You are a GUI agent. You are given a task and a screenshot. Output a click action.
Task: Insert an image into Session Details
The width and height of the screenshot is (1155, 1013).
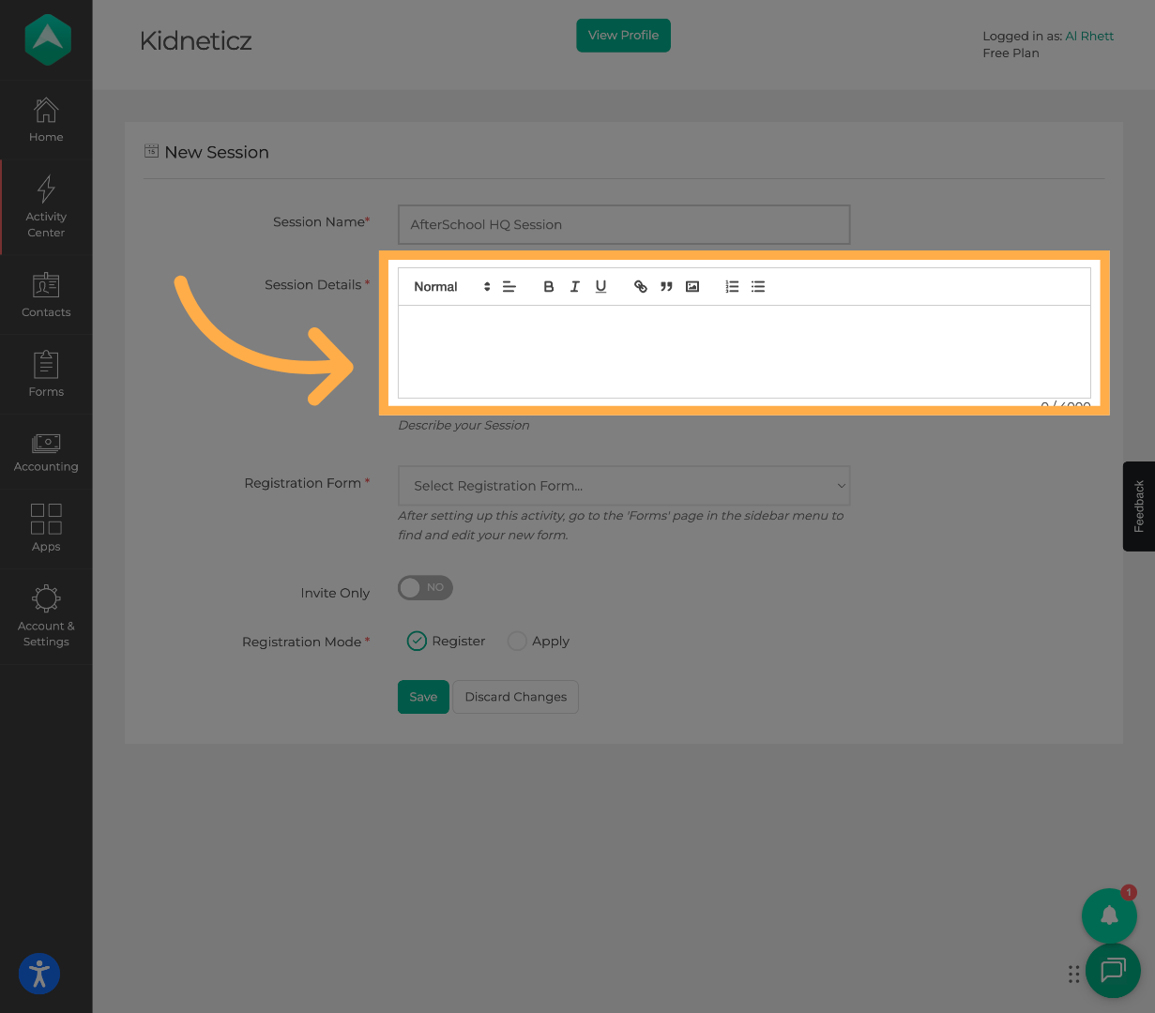coord(692,287)
